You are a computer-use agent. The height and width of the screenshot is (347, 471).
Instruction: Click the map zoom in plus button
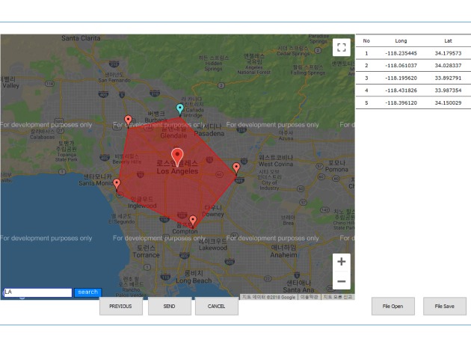click(341, 262)
